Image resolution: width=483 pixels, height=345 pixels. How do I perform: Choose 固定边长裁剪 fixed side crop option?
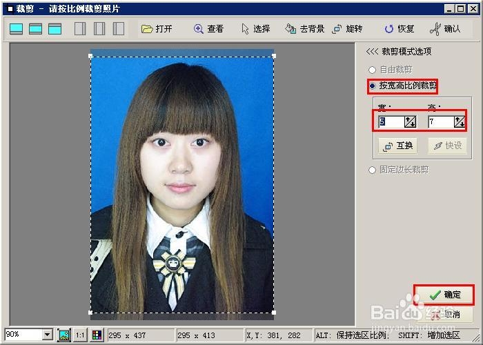pyautogui.click(x=399, y=170)
